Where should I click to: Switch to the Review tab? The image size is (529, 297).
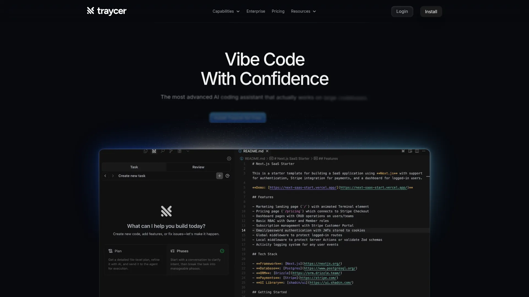(198, 167)
